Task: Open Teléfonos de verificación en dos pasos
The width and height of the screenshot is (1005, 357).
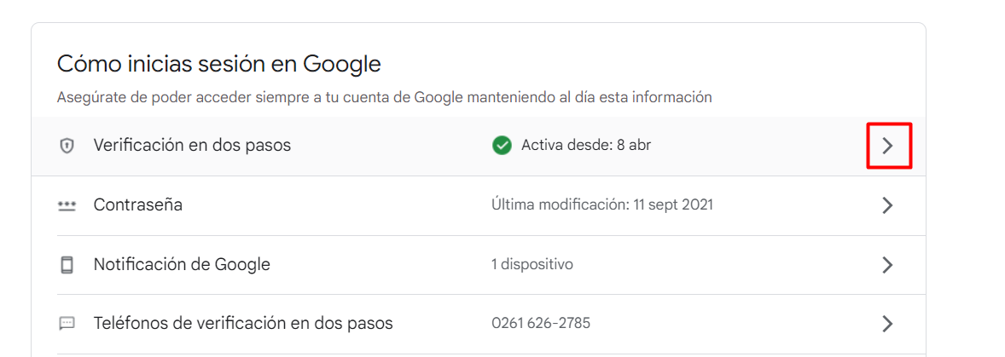Action: coord(243,324)
